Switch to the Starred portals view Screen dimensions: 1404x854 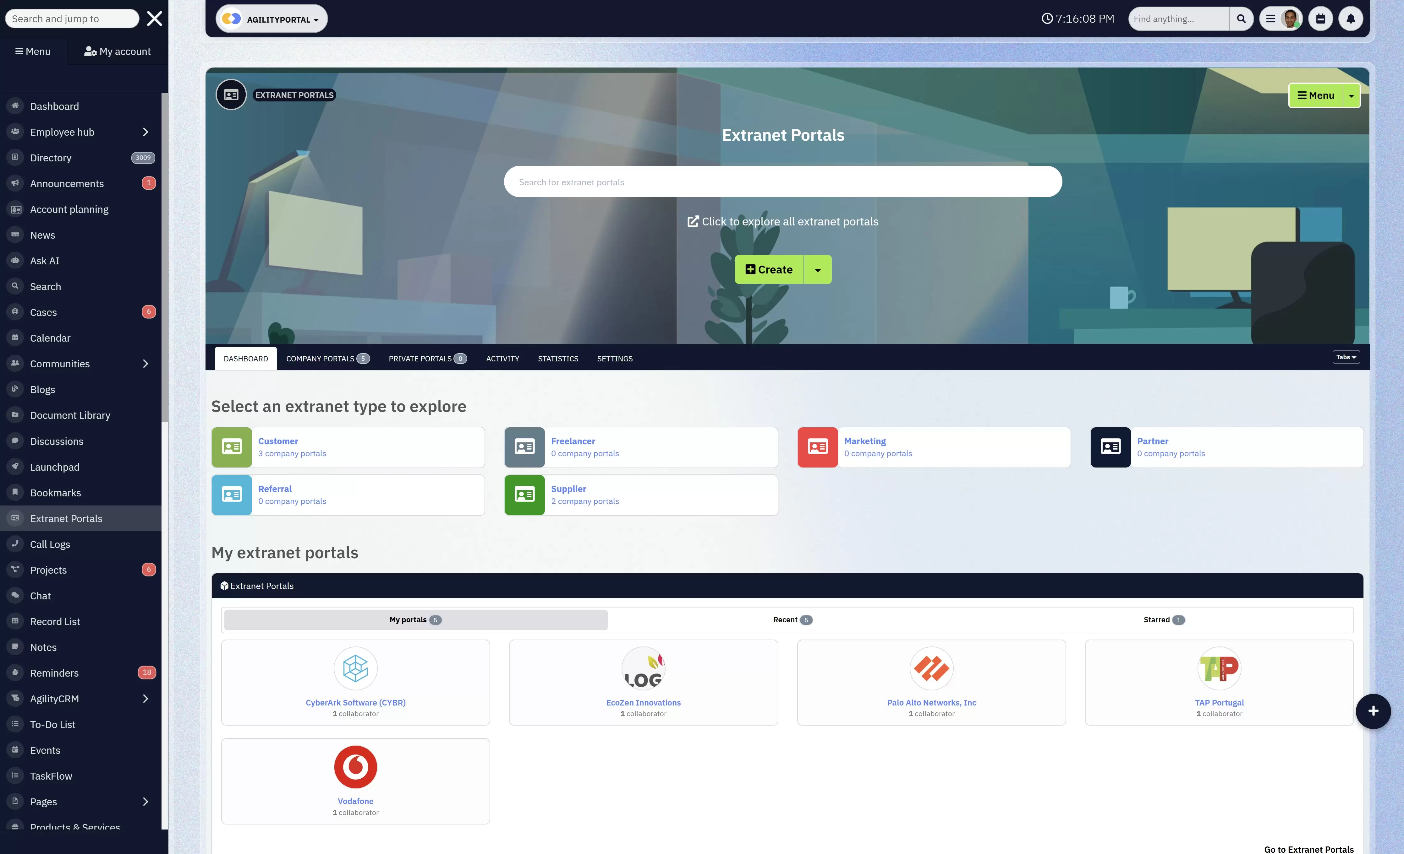1164,619
